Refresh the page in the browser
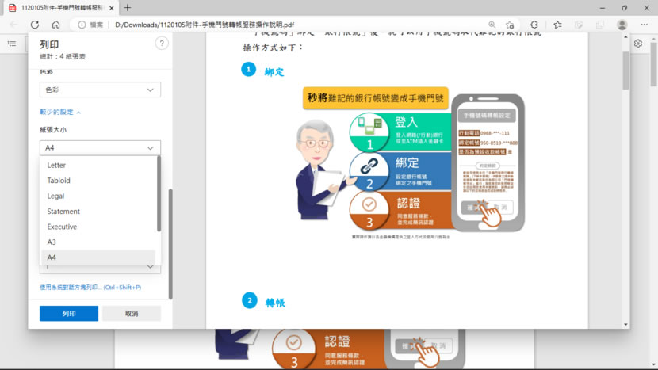The image size is (658, 370). click(x=34, y=25)
